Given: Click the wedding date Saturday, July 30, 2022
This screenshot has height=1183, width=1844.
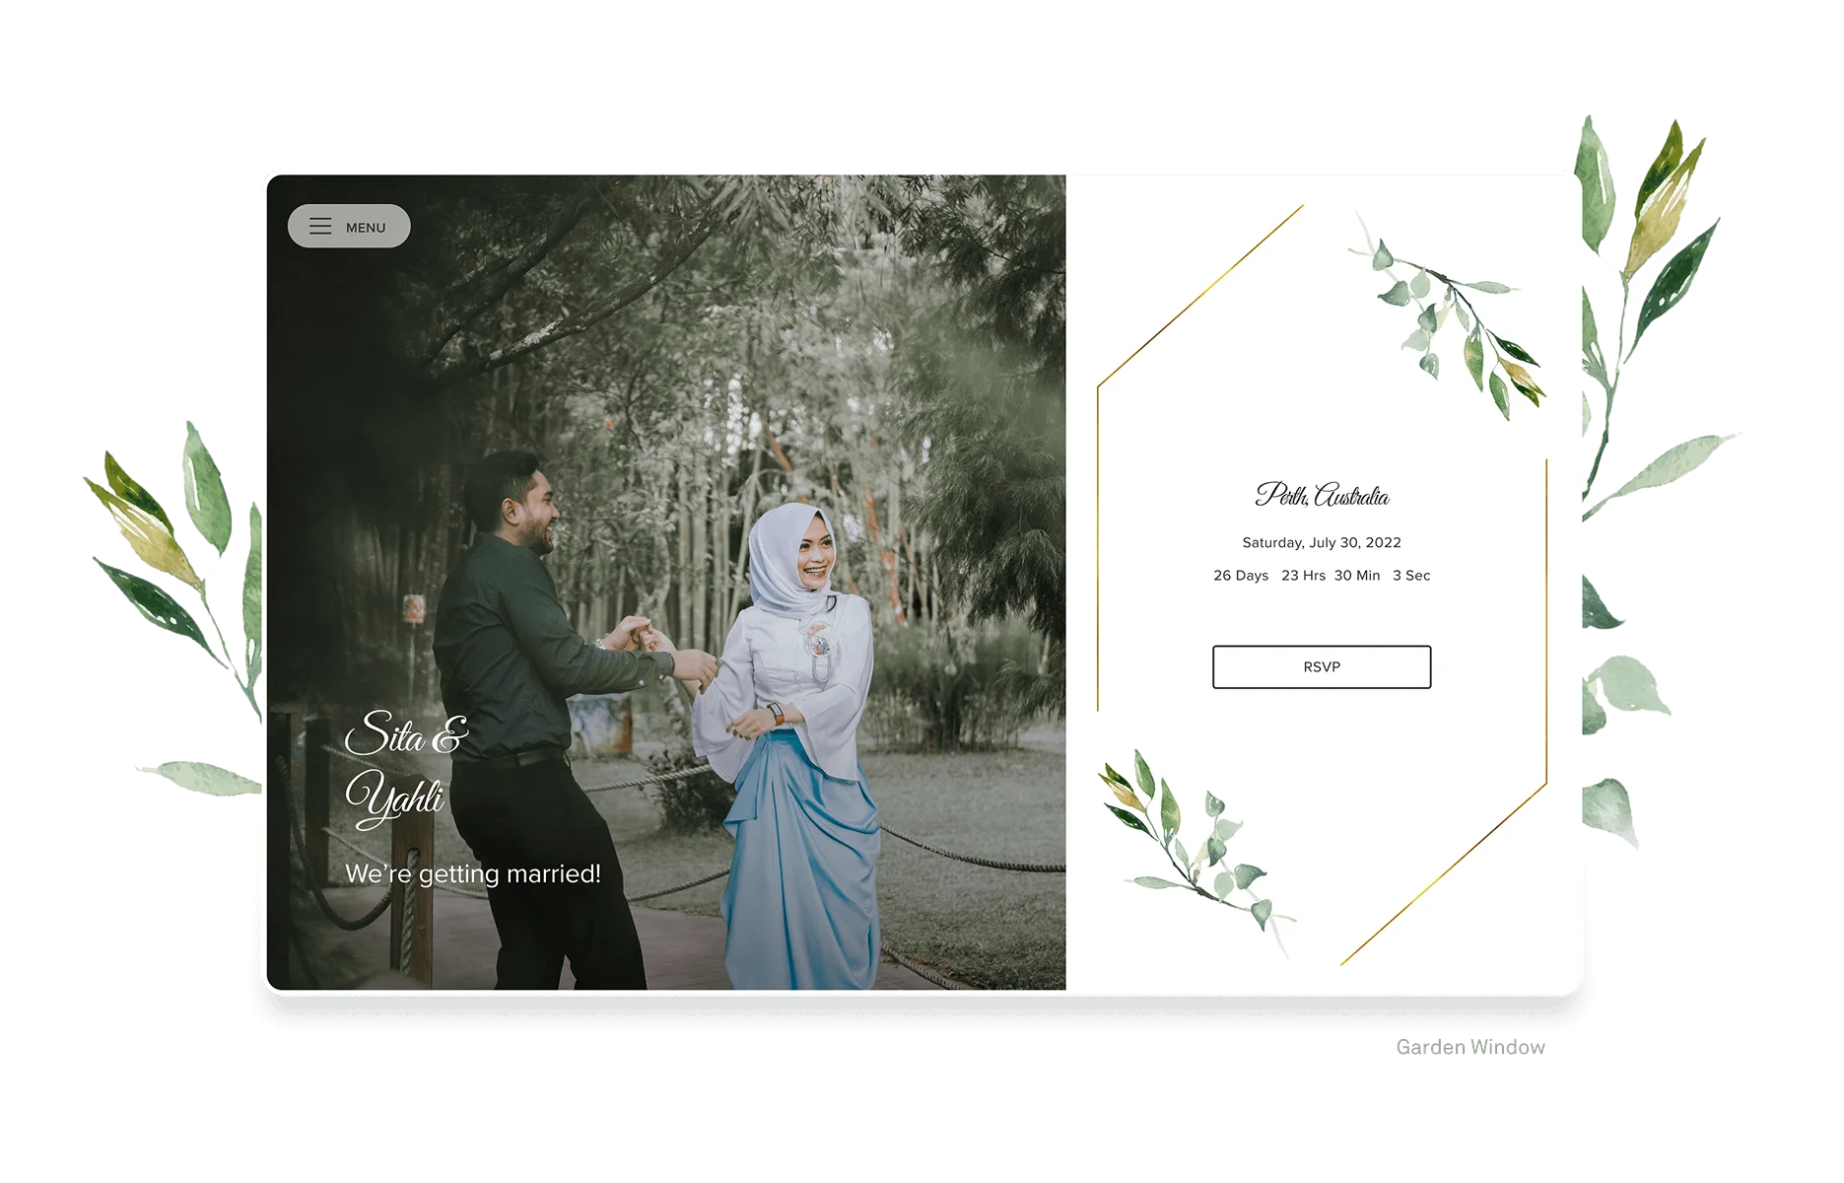Looking at the screenshot, I should (1322, 542).
